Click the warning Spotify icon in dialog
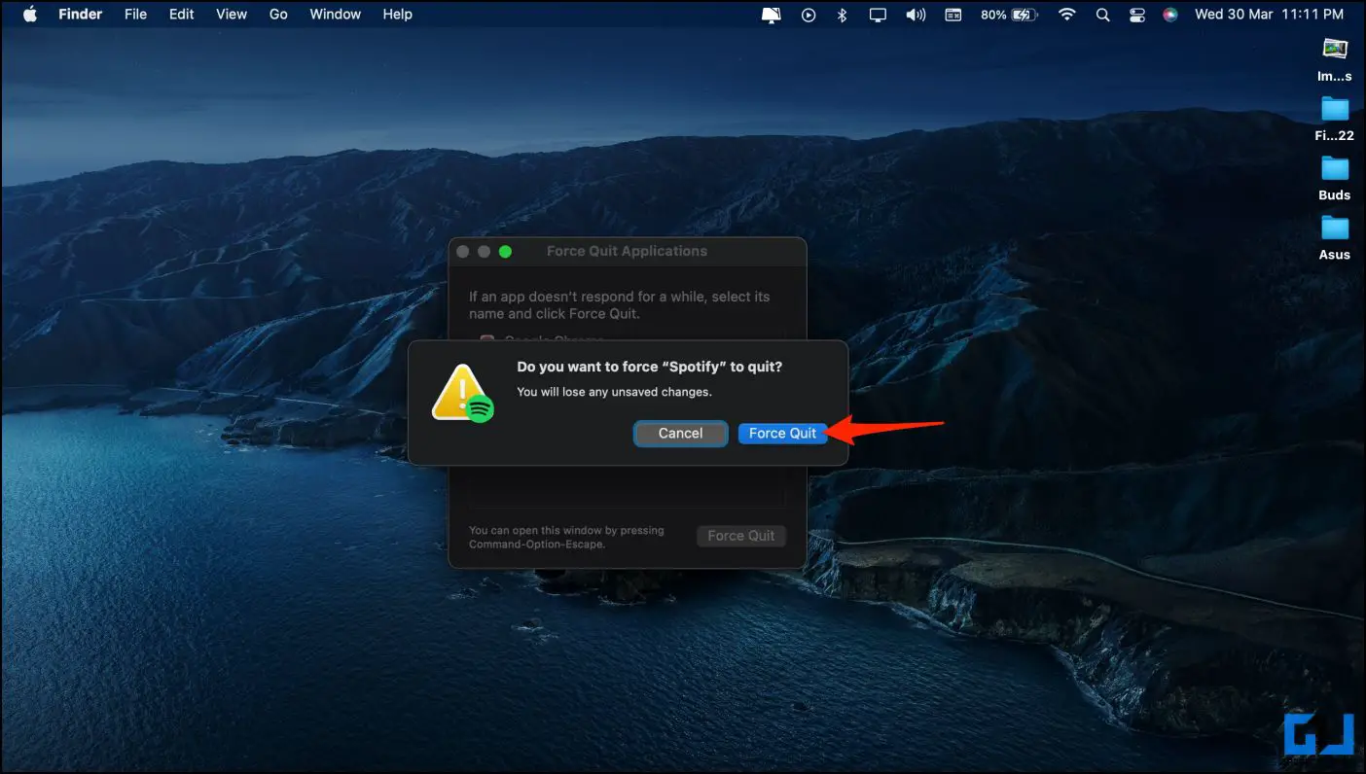This screenshot has height=774, width=1366. (463, 394)
